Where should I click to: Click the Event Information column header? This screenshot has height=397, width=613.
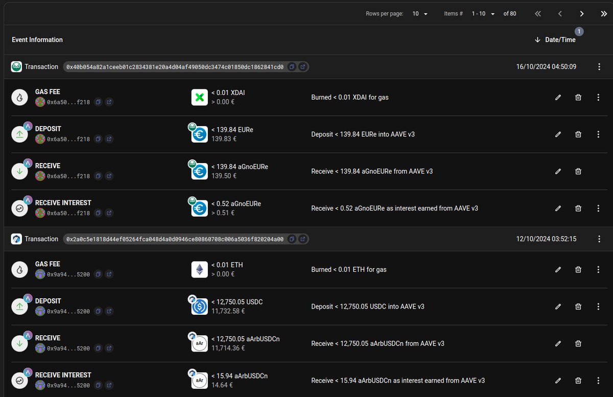[37, 40]
